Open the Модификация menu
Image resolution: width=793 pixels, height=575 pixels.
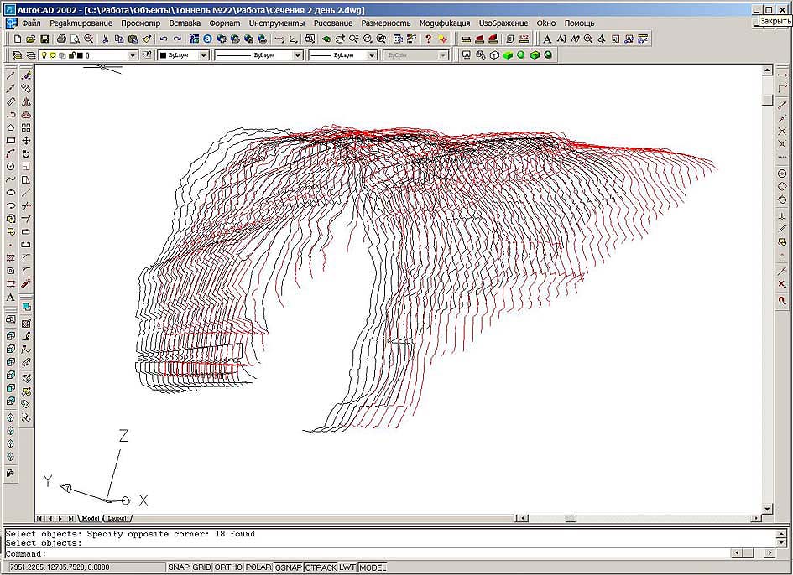click(445, 23)
